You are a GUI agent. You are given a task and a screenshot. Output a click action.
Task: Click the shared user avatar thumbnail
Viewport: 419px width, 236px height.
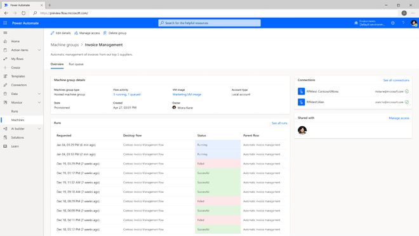pos(302,130)
